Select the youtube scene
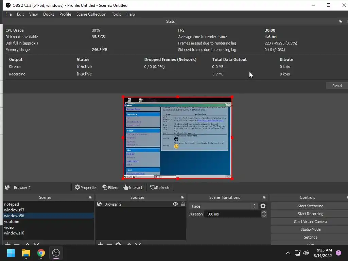 [48, 222]
